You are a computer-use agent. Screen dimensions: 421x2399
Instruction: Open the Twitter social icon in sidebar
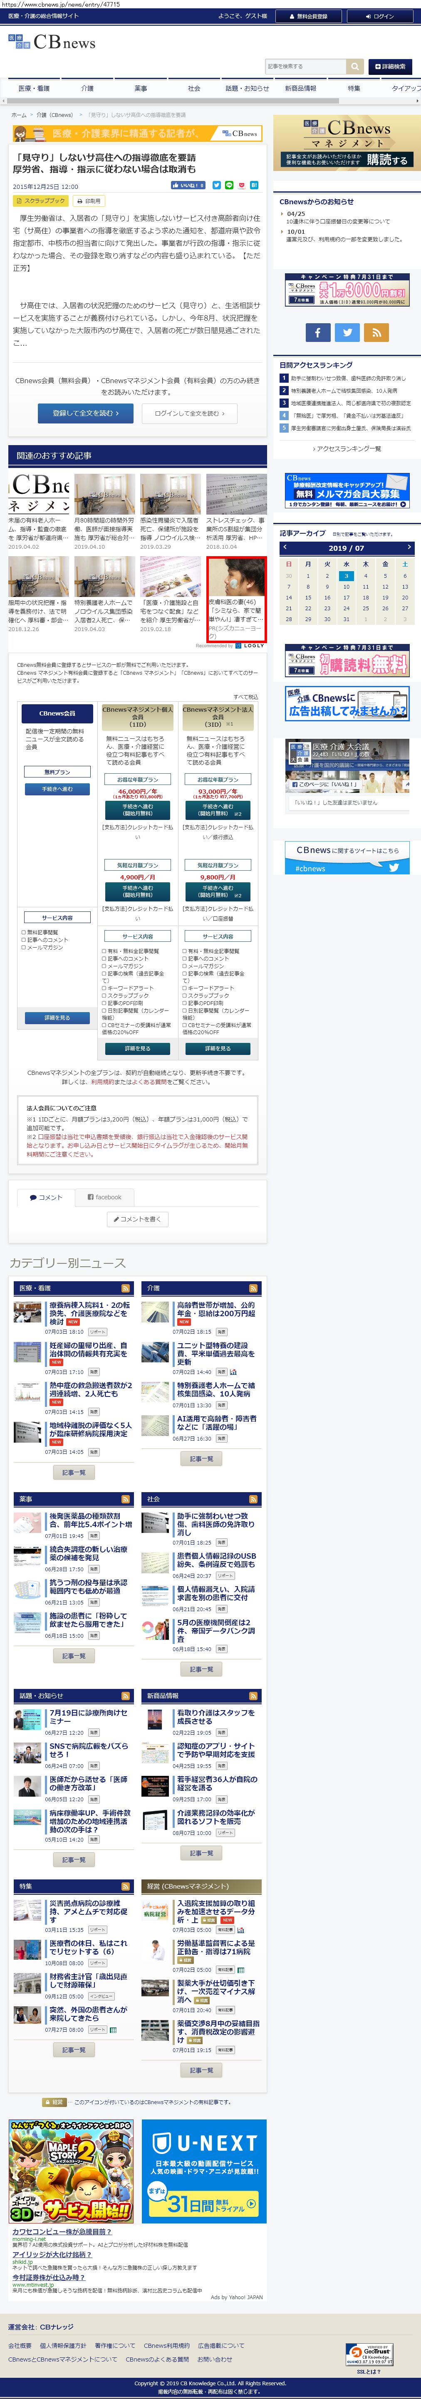[347, 332]
